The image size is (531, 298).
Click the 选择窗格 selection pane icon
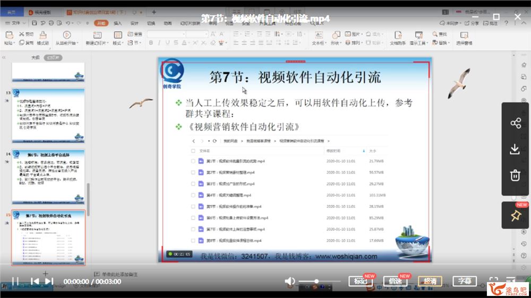coord(464,35)
